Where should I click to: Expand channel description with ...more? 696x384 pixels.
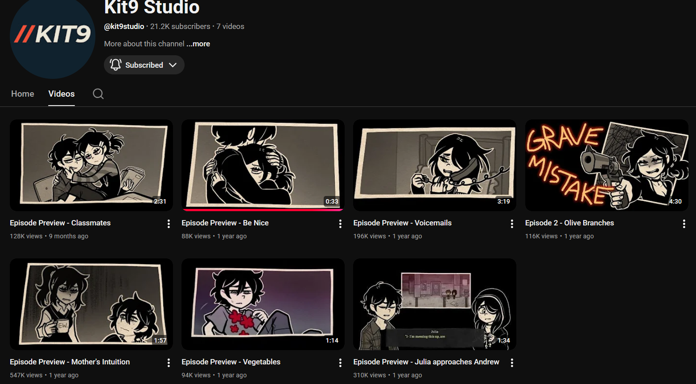(x=198, y=44)
